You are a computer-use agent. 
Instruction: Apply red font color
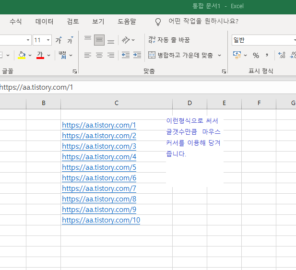40,55
